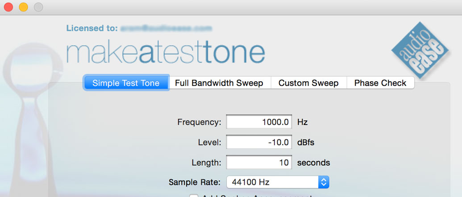The image size is (462, 197).
Task: Select the Custom Sweep tab
Action: pyautogui.click(x=308, y=83)
